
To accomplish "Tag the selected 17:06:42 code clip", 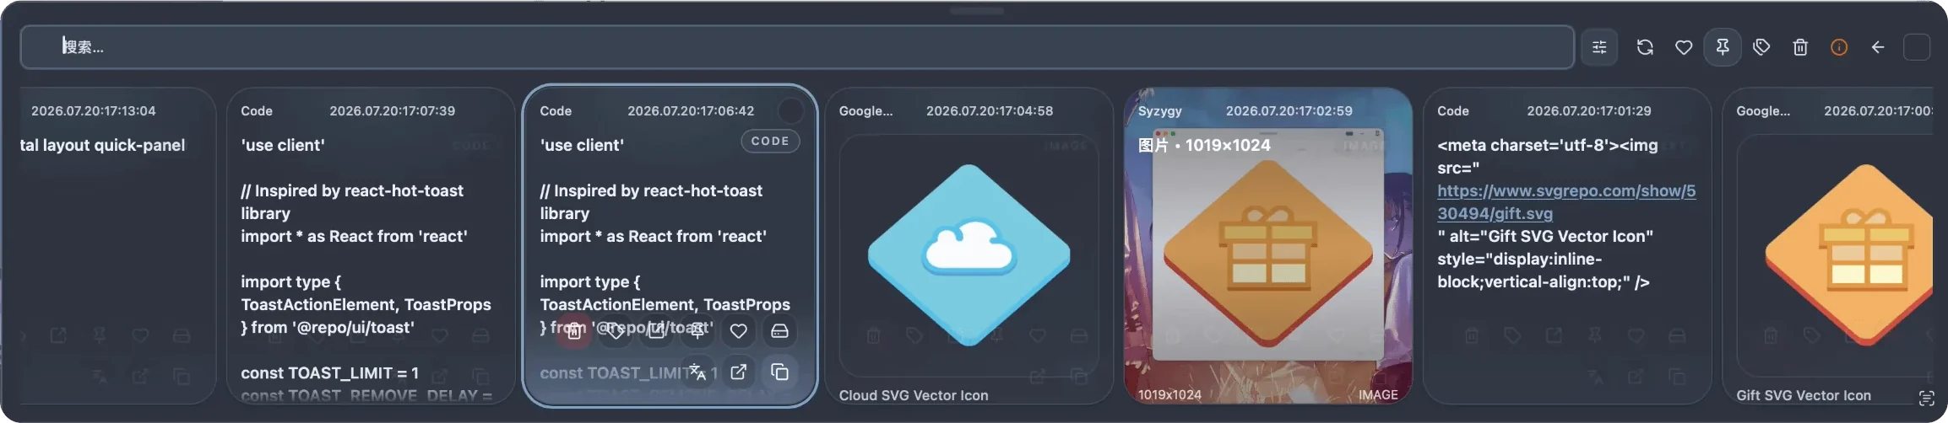I will [615, 331].
